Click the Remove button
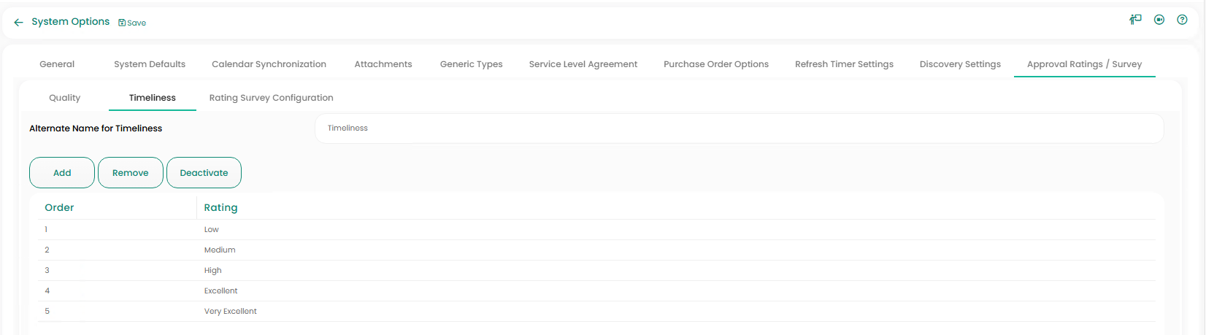 pos(131,173)
